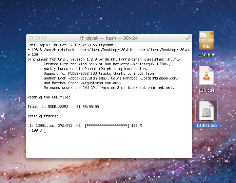Click the highlighted '13001.iso' file name label
This screenshot has width=236, height=183.
[206, 125]
